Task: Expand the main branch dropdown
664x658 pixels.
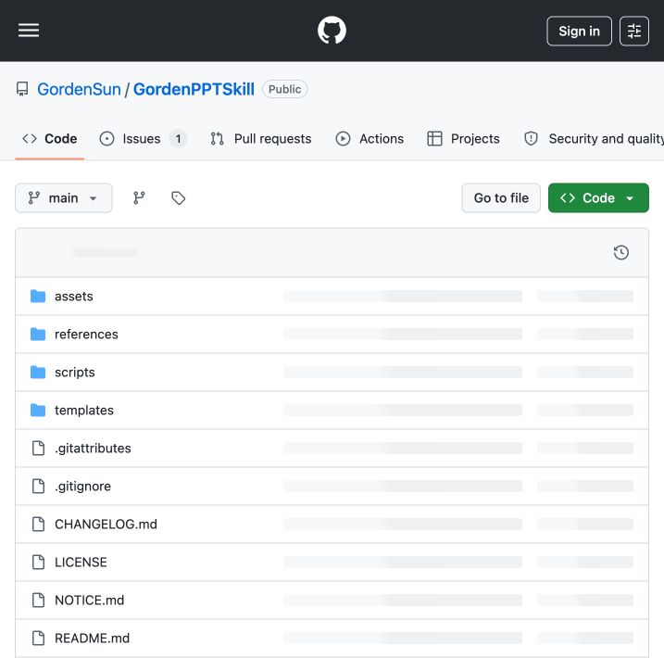Action: coord(64,198)
